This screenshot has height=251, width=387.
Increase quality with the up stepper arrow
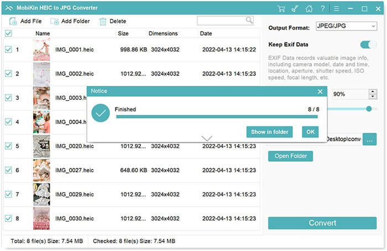pyautogui.click(x=373, y=92)
